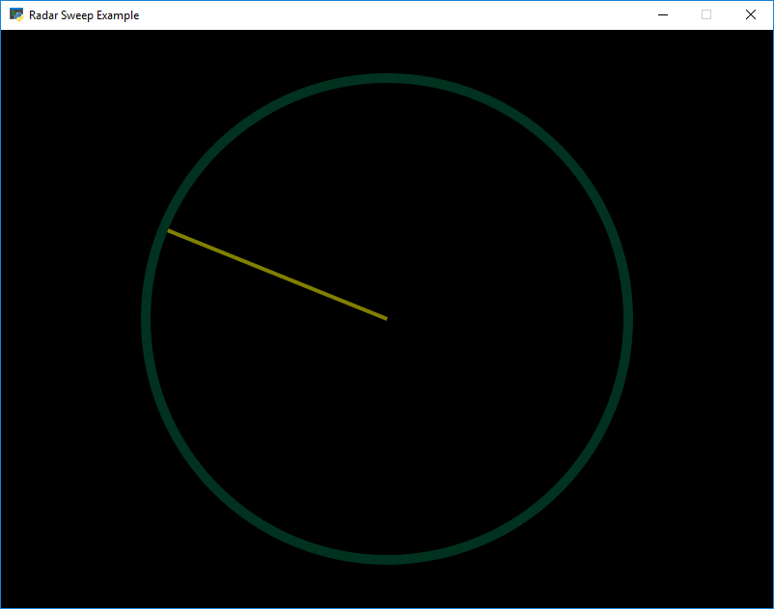Click the bottommost point of the green ring

tap(387, 559)
